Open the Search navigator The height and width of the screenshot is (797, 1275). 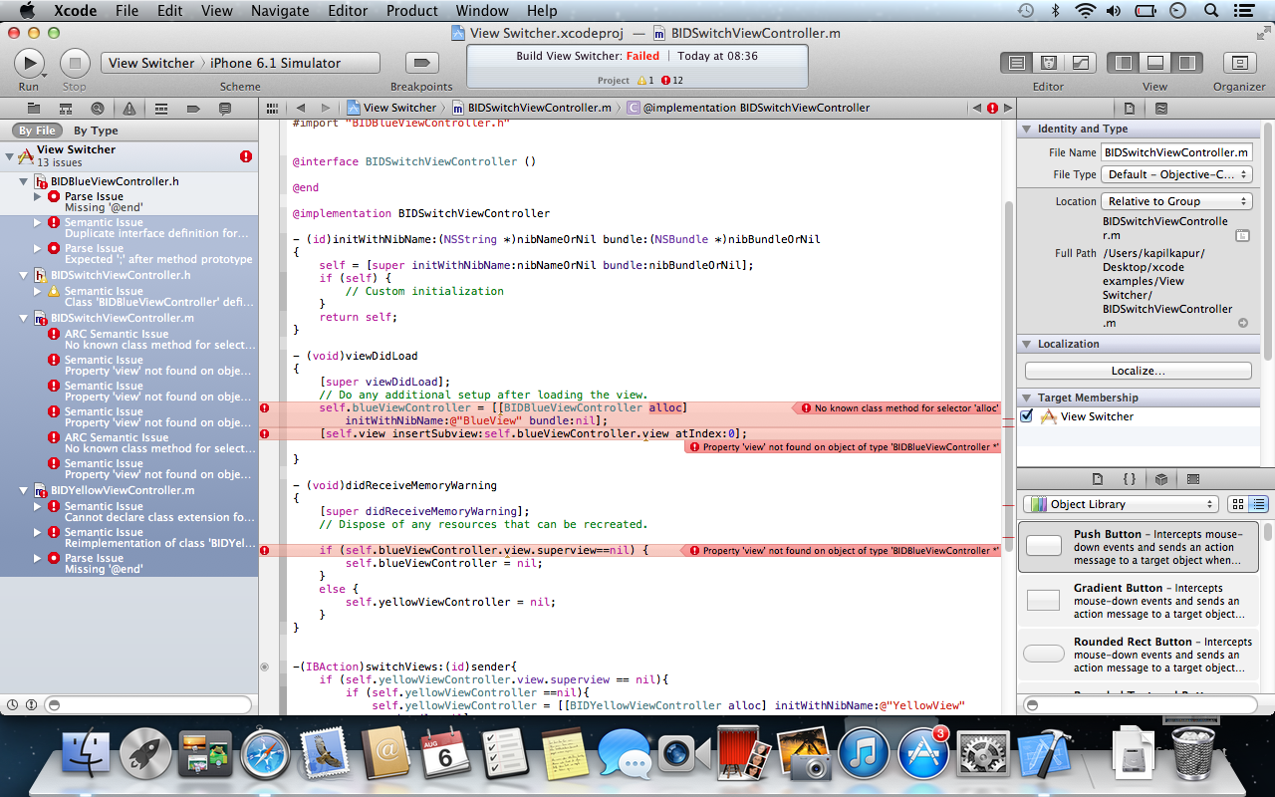tap(98, 108)
